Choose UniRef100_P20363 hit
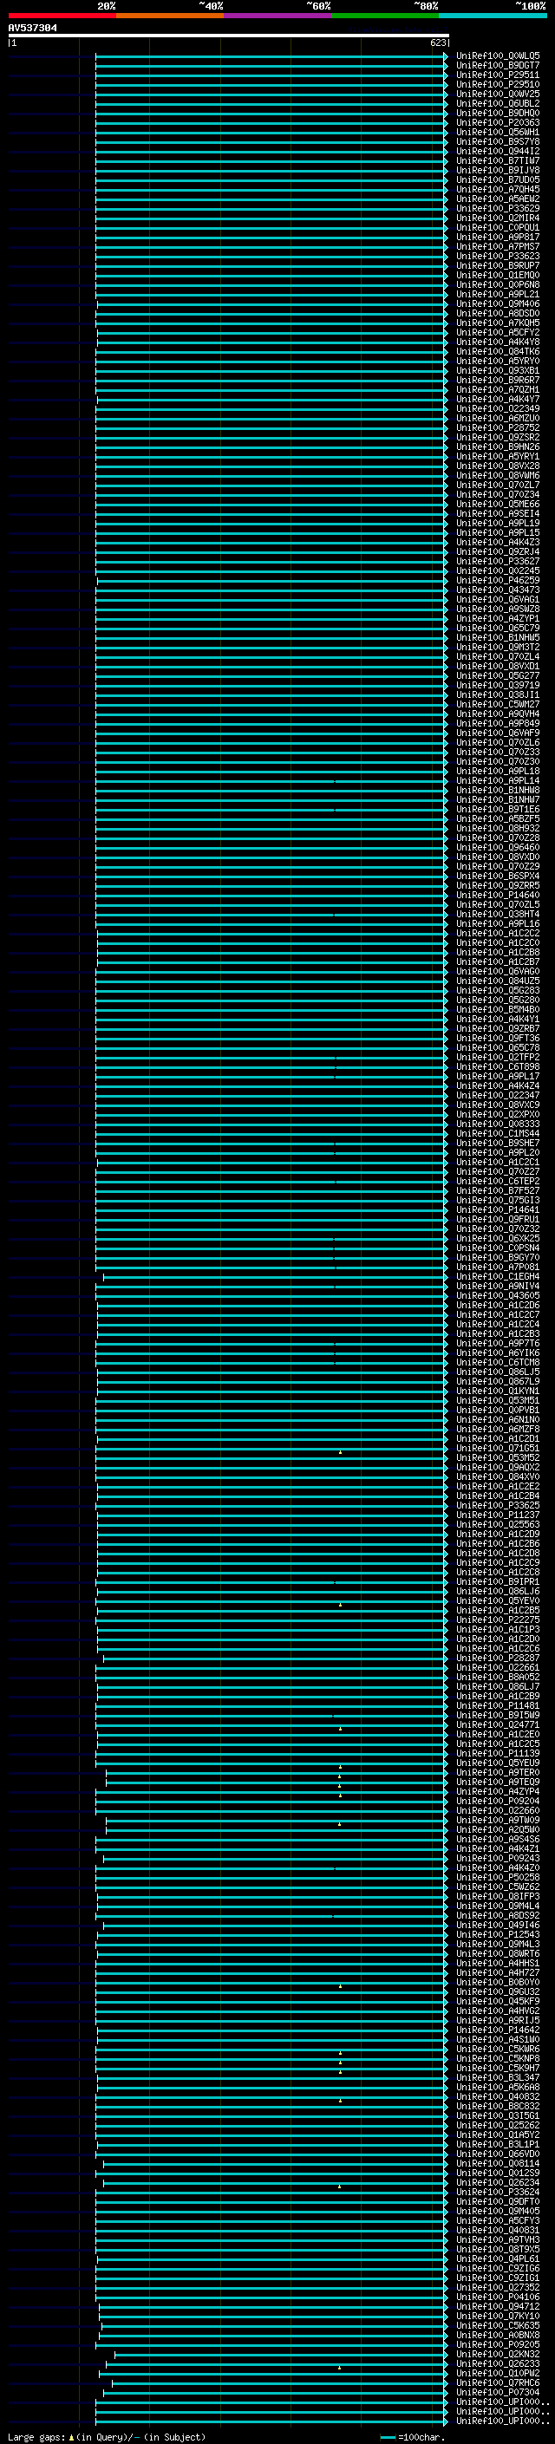555x2444 pixels. (x=498, y=122)
